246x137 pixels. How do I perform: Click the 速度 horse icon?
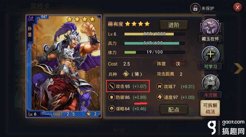160,98
